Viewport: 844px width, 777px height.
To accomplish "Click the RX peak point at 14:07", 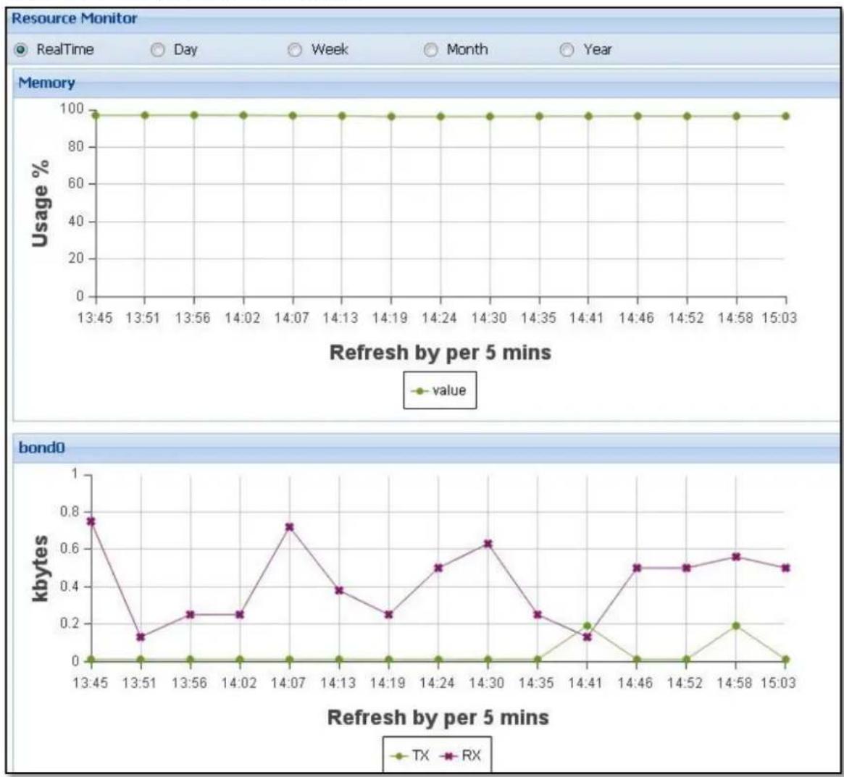I will click(290, 526).
